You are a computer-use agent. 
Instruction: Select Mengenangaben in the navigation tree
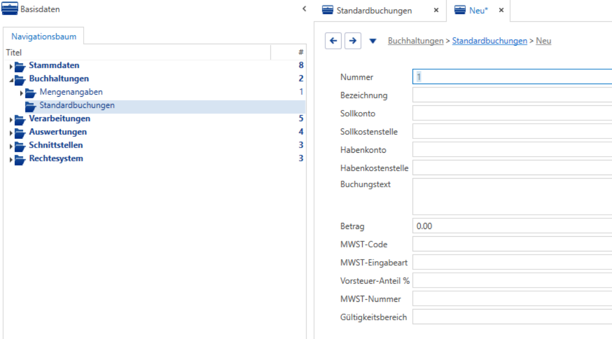tap(71, 92)
